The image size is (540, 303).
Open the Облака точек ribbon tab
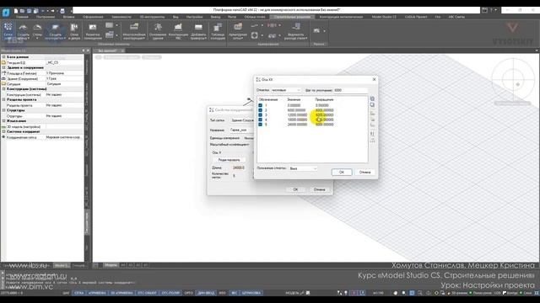tap(255, 17)
